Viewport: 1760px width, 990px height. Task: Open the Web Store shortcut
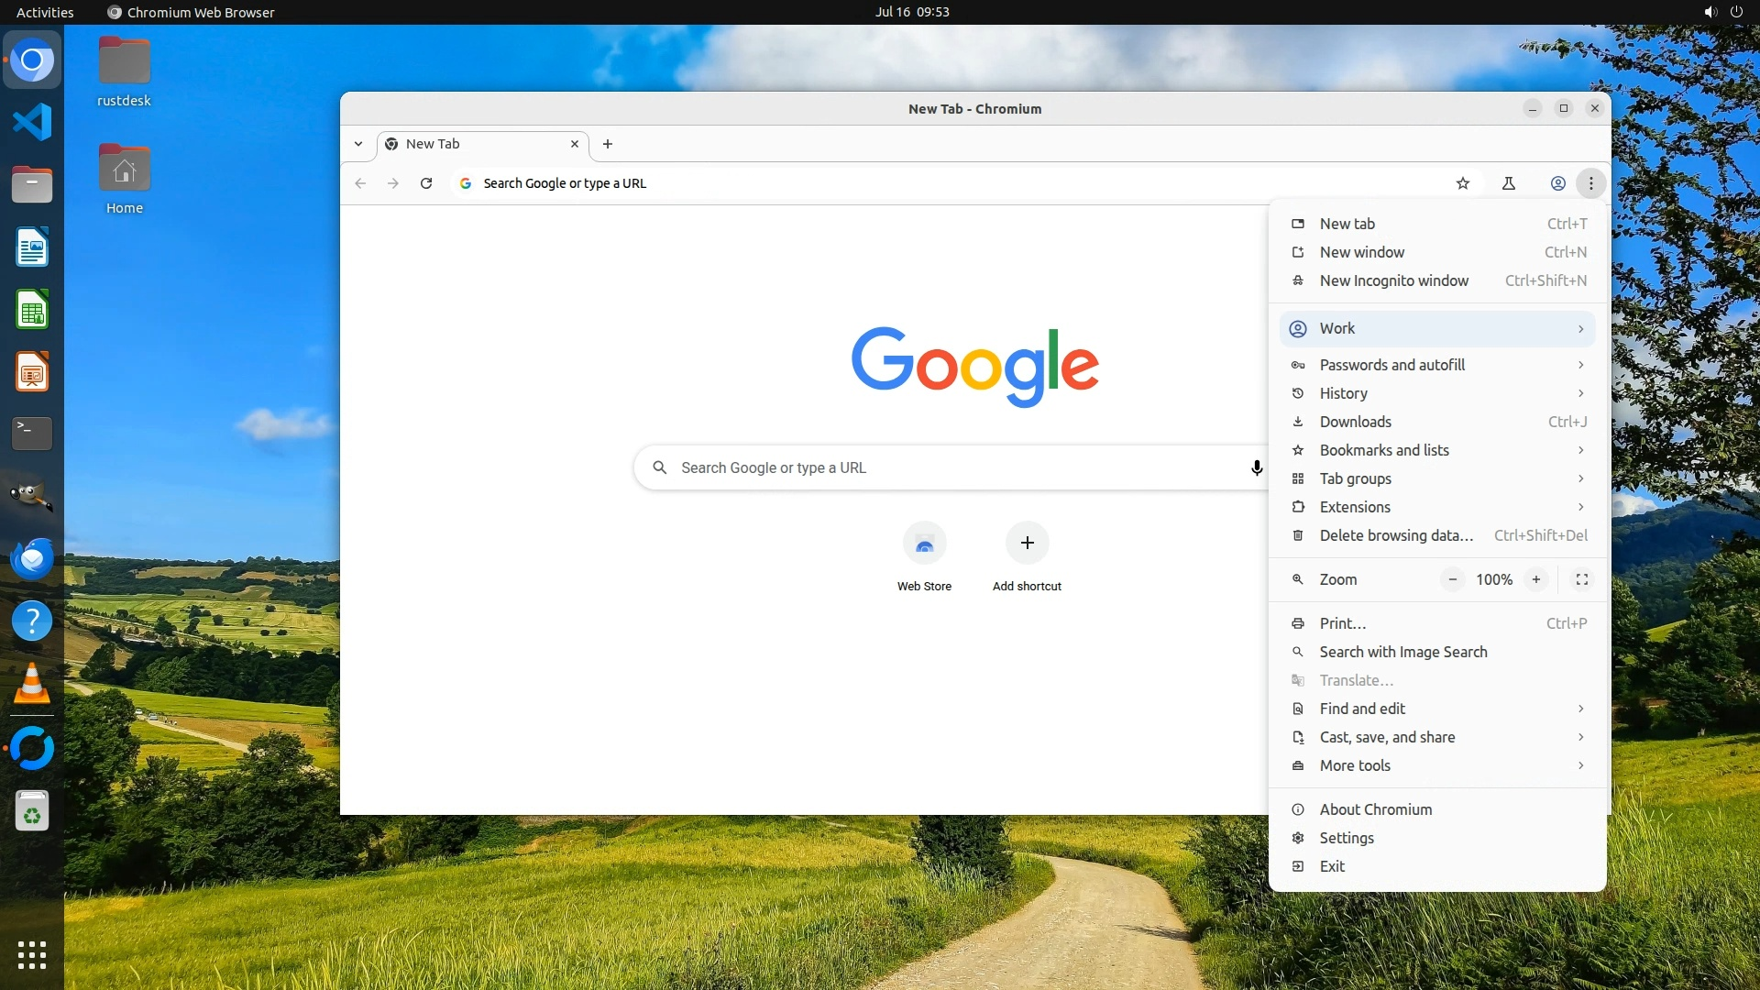point(924,544)
